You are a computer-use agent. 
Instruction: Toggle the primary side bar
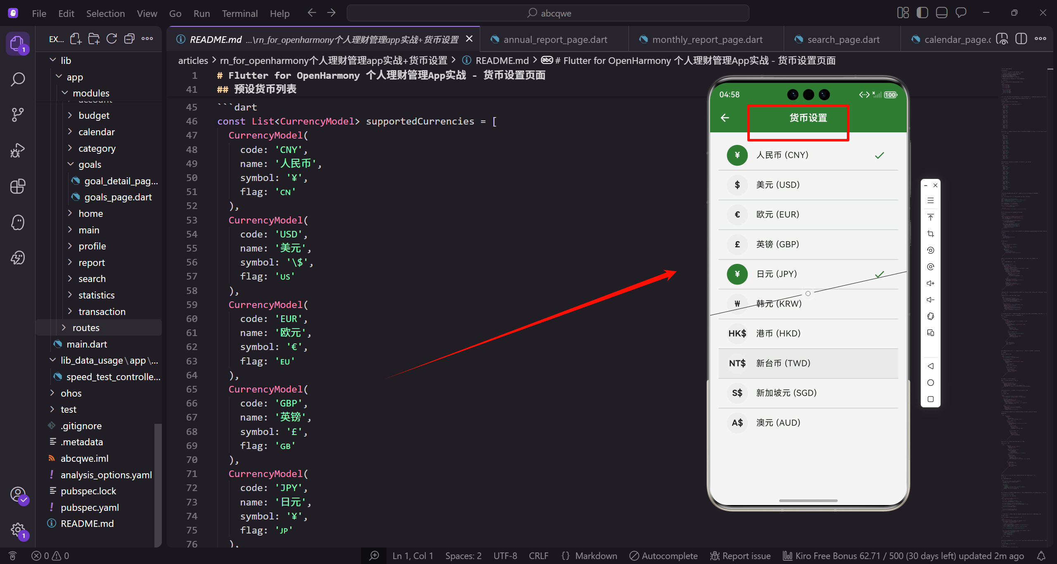click(922, 13)
